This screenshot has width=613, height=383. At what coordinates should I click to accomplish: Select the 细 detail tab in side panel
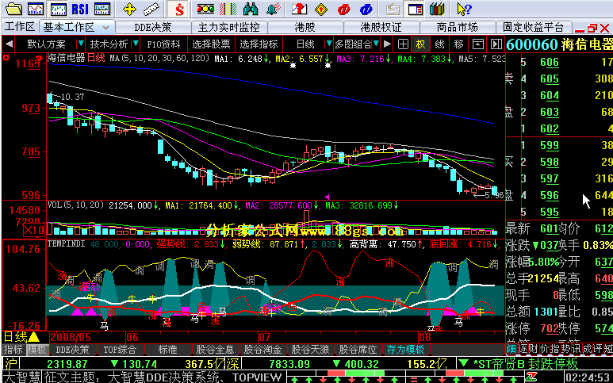pyautogui.click(x=511, y=349)
